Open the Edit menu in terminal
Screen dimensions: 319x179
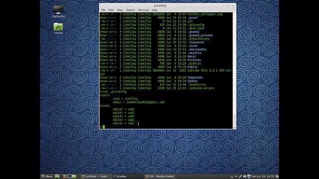click(x=111, y=10)
